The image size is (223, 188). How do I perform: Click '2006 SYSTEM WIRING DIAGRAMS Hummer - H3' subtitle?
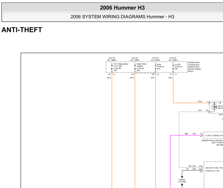click(122, 17)
